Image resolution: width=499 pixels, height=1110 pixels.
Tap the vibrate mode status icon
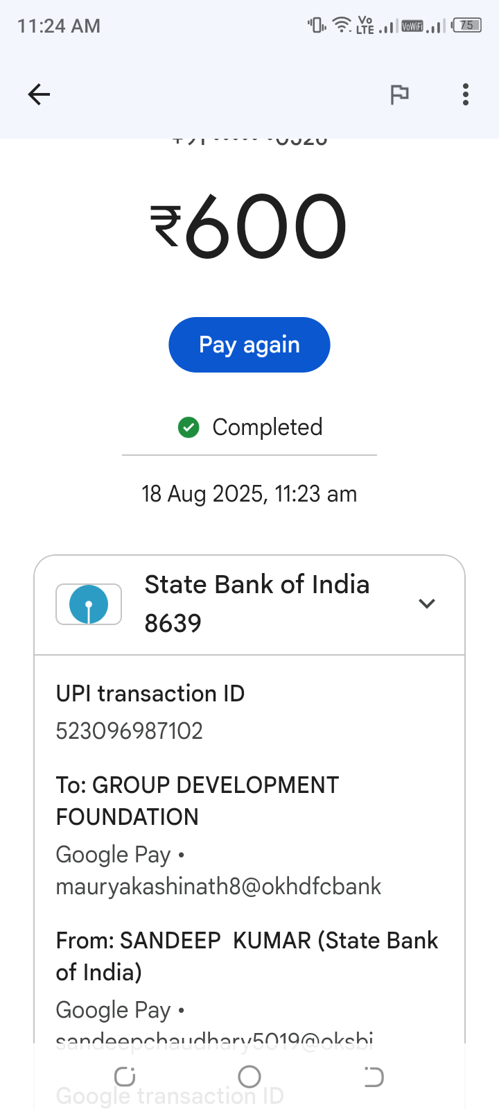click(x=317, y=26)
